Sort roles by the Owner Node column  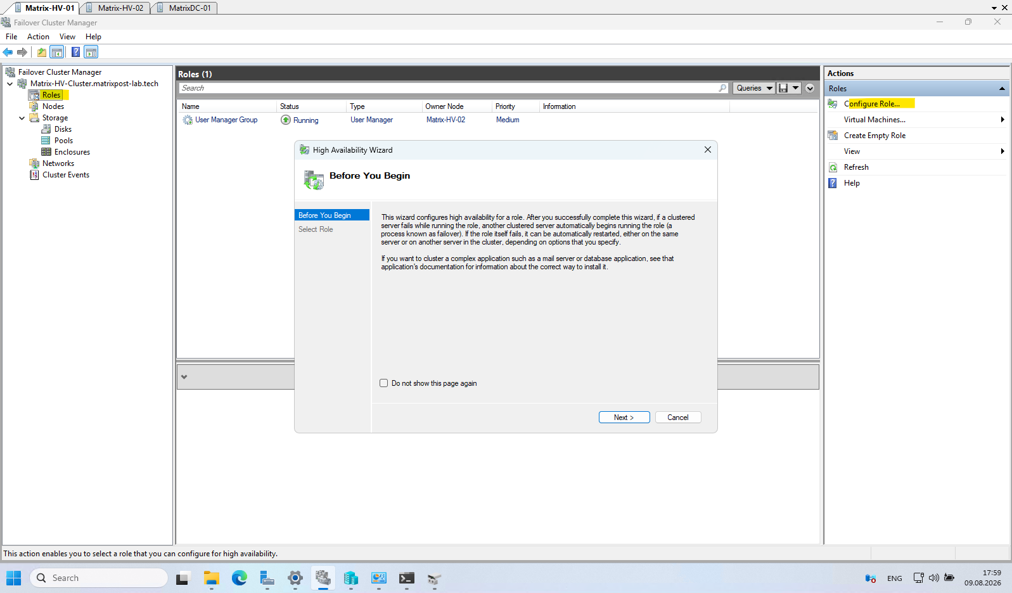tap(456, 106)
